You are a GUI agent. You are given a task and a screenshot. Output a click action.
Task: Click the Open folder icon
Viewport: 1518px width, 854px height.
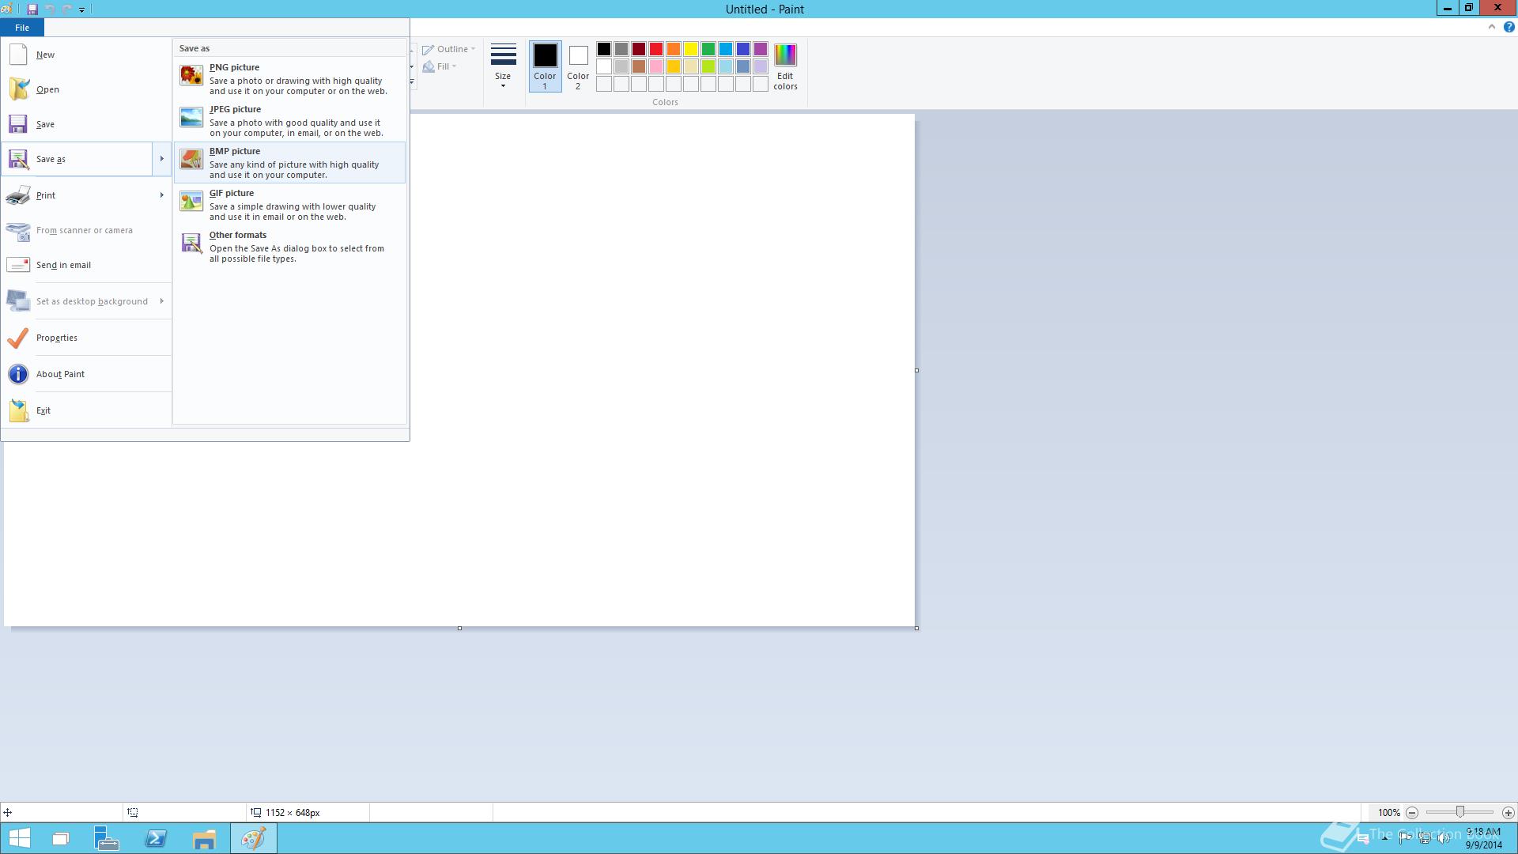18,89
